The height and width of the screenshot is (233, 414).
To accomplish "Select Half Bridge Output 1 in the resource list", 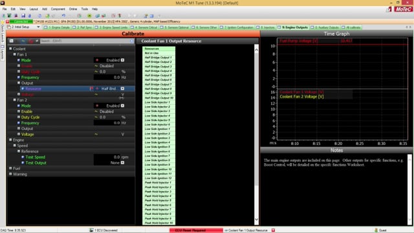I will pyautogui.click(x=158, y=58).
